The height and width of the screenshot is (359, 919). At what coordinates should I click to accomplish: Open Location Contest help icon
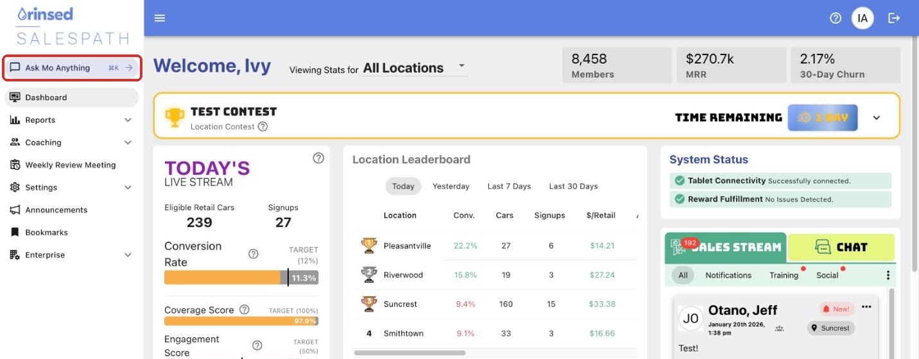click(262, 126)
